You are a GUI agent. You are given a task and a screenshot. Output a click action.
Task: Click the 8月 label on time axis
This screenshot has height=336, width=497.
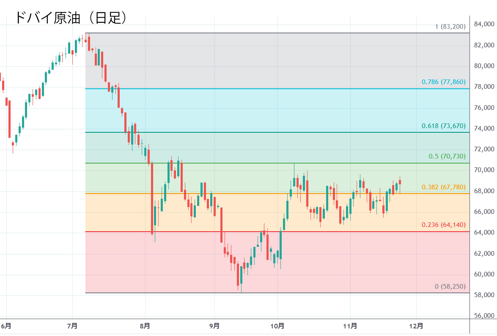pos(145,326)
